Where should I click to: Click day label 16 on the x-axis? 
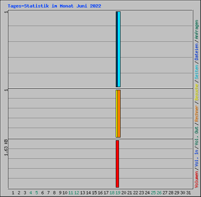[x=100, y=193]
